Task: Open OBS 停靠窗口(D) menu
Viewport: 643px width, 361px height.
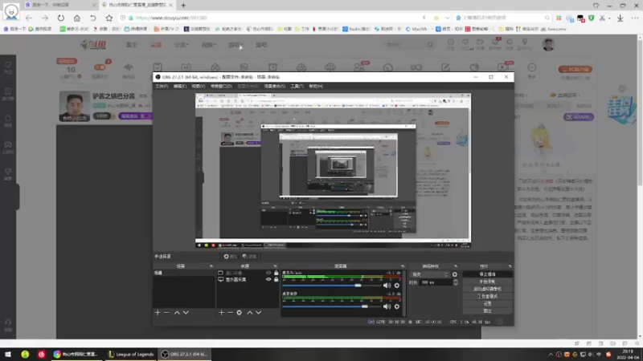Action: 221,87
